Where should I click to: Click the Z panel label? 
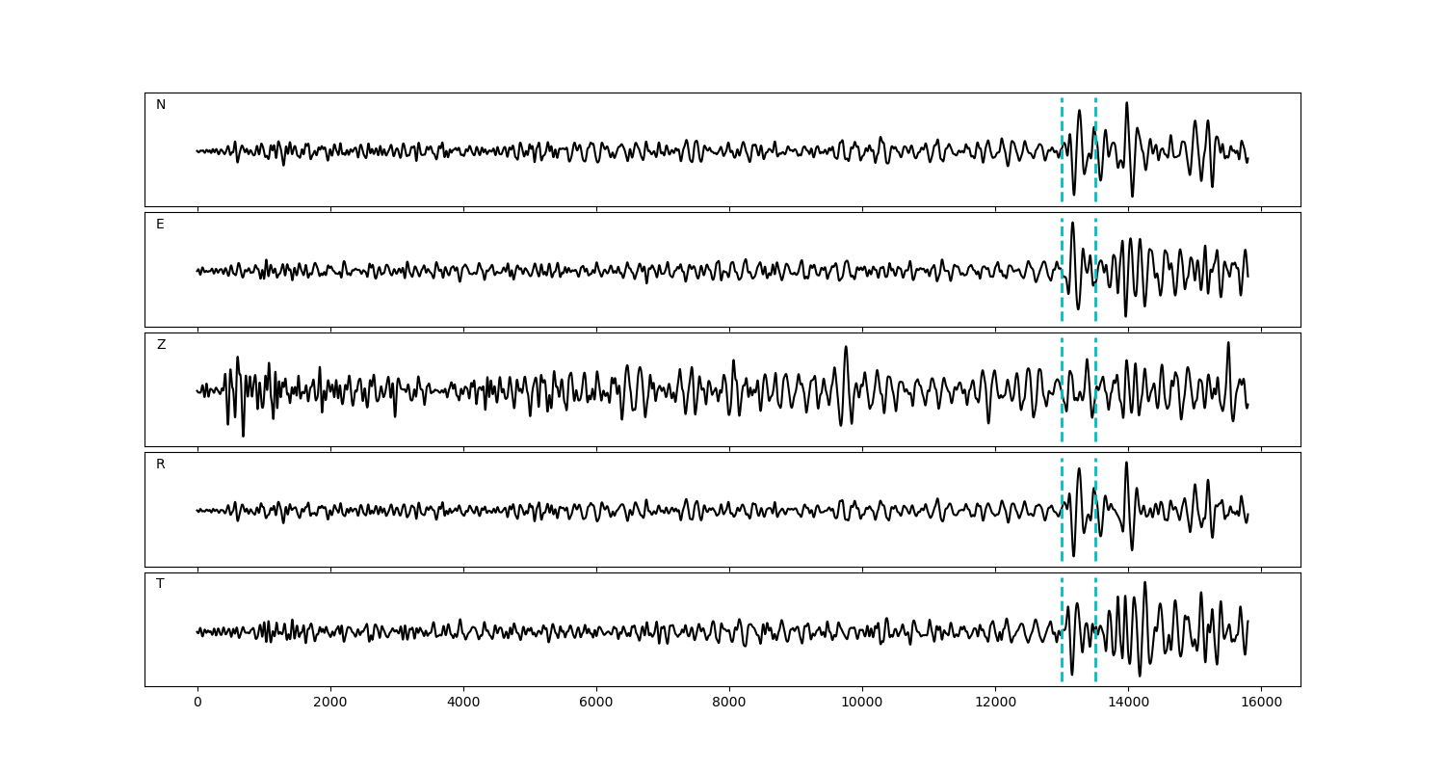click(x=161, y=345)
